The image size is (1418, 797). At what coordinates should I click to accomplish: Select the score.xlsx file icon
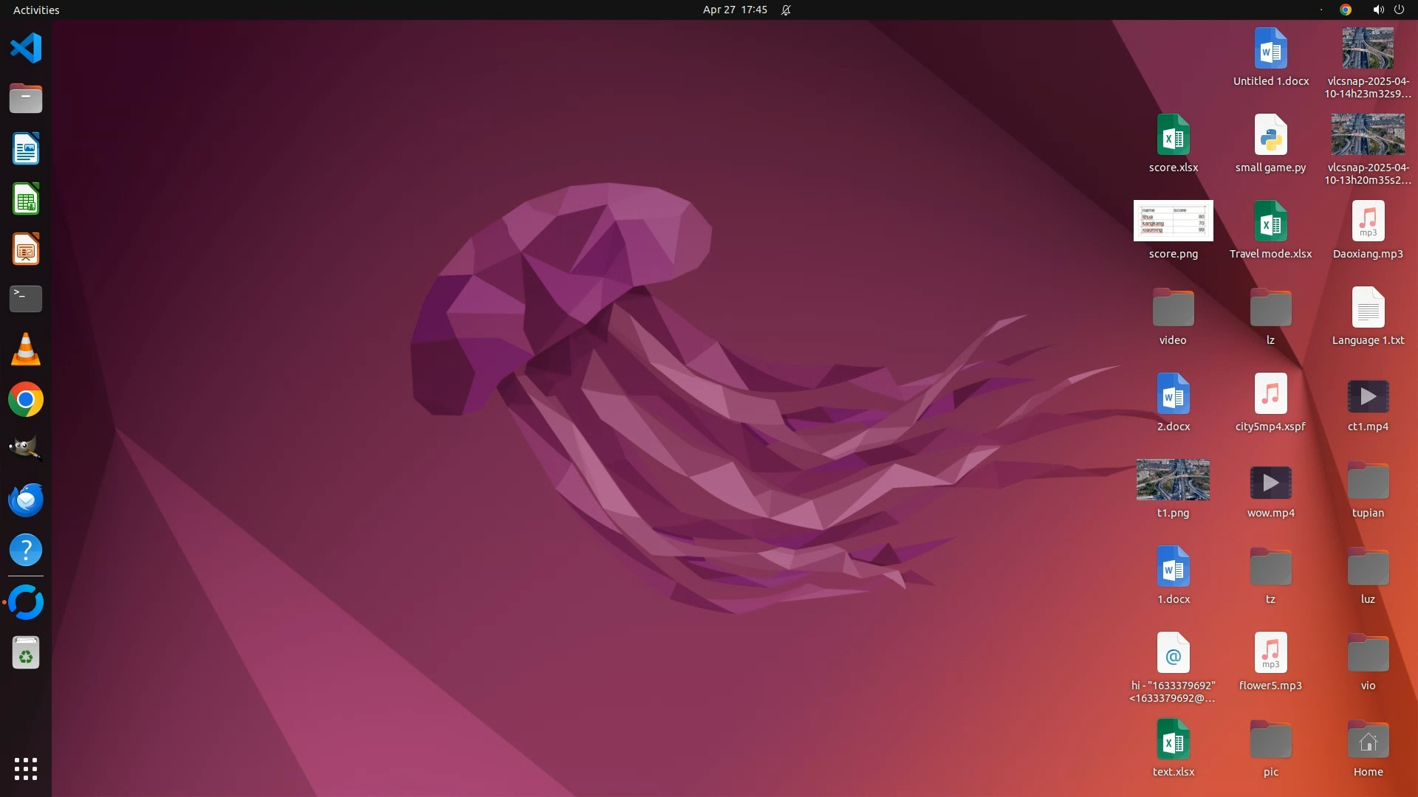tap(1173, 136)
